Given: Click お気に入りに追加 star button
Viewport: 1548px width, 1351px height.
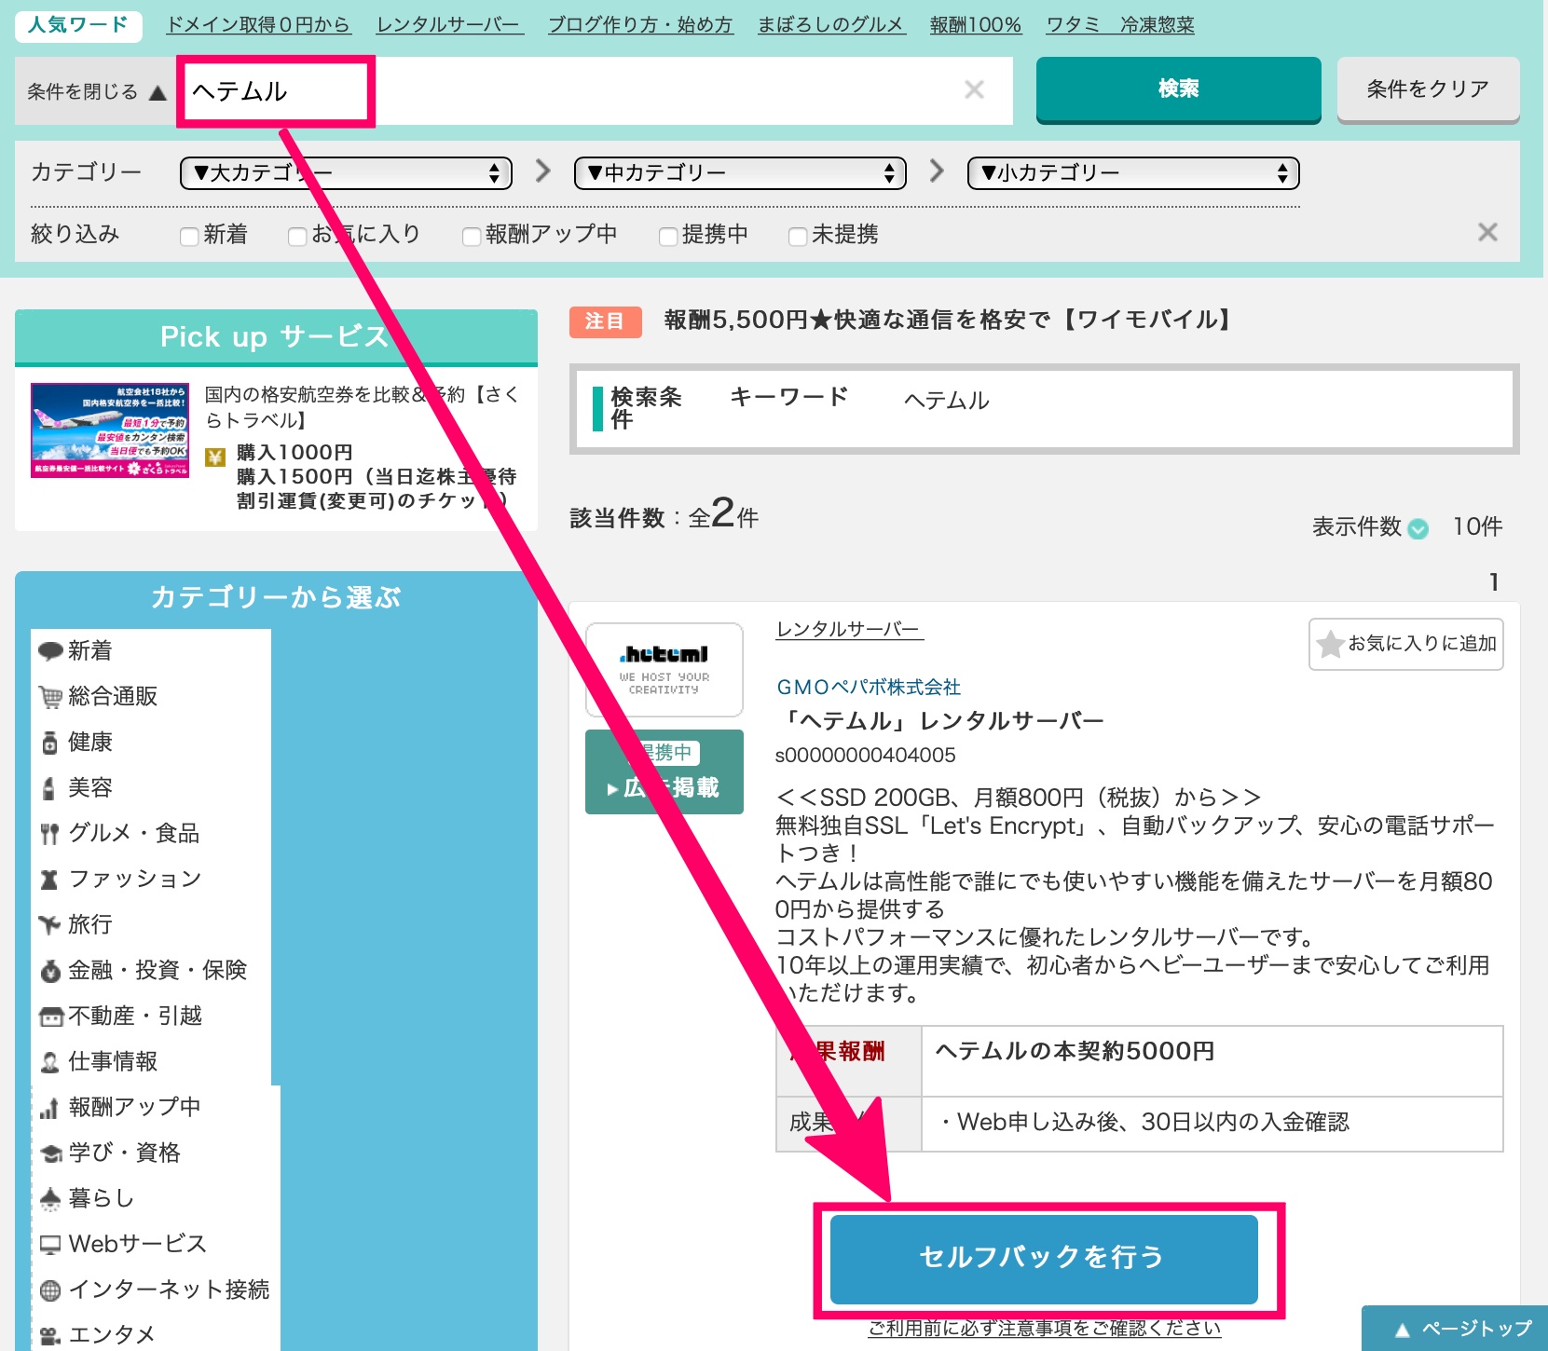Looking at the screenshot, I should pos(1406,644).
